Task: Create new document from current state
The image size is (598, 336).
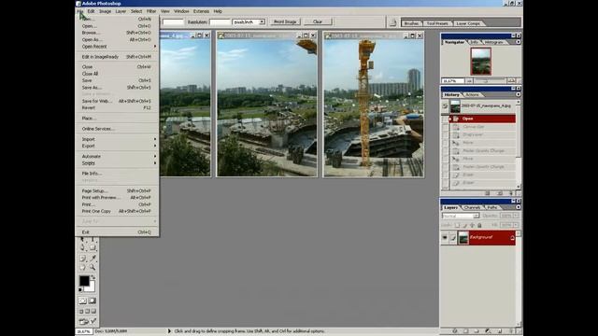Action: [x=488, y=193]
